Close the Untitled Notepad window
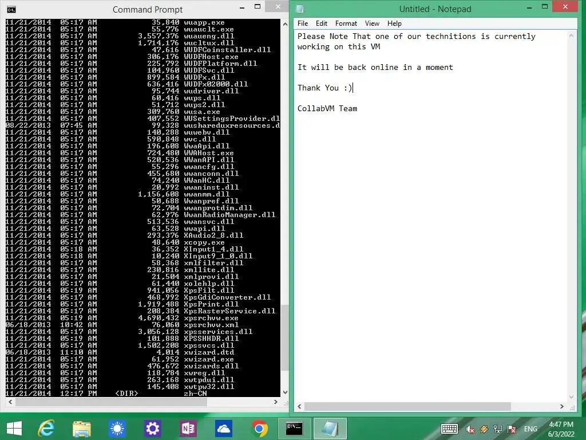 (565, 7)
